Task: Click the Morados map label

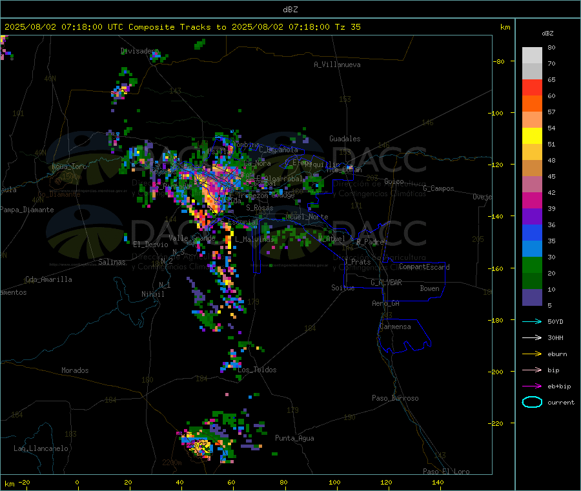Action: pos(75,370)
